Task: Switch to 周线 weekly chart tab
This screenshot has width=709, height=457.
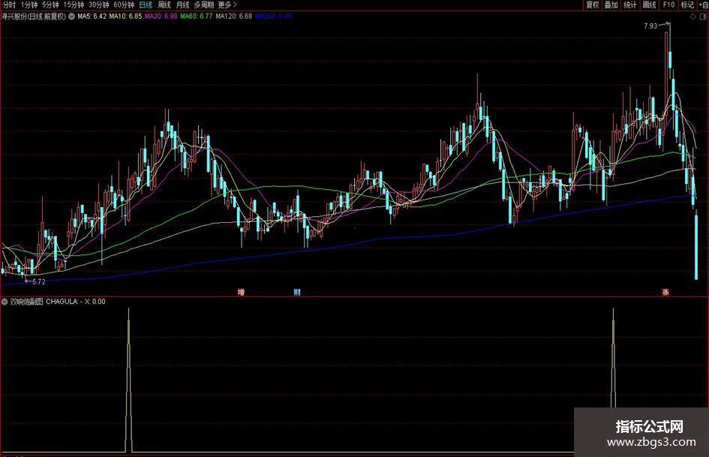Action: 164,5
